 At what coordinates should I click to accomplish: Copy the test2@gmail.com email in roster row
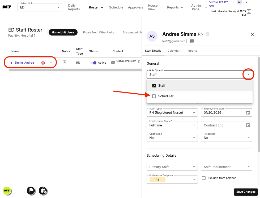pos(139,61)
